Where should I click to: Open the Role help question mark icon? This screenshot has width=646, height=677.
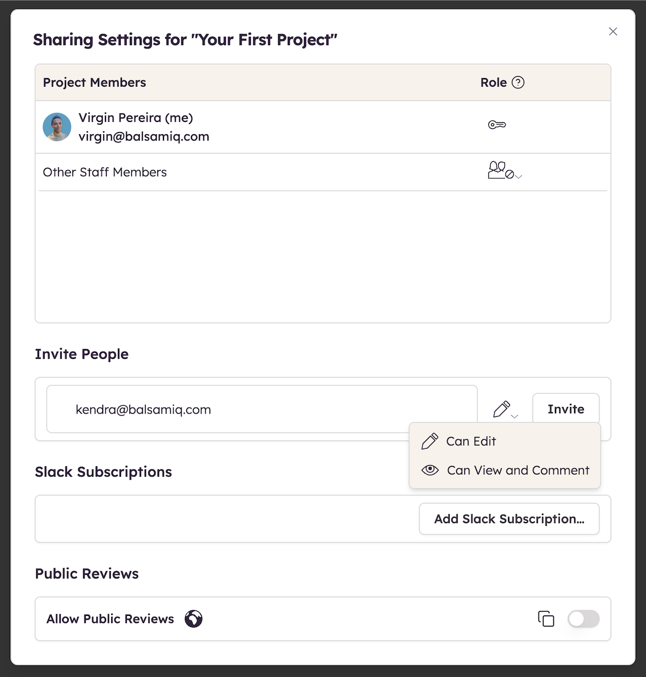click(x=519, y=82)
